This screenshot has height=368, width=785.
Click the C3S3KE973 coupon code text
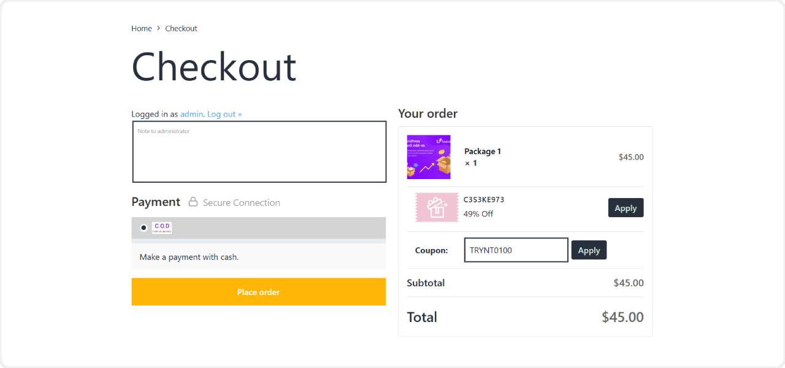pyautogui.click(x=484, y=199)
